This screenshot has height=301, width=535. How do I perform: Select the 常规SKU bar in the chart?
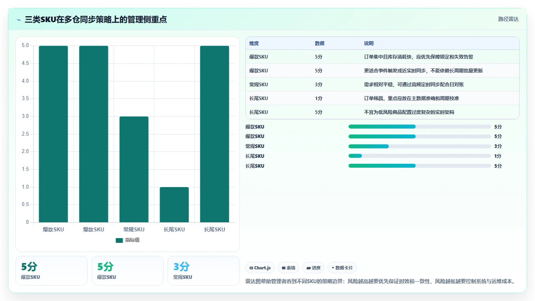(x=134, y=169)
